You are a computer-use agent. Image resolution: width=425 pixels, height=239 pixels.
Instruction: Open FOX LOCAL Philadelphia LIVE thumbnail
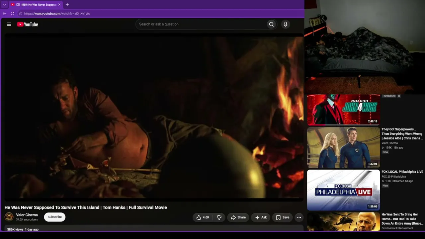[343, 190]
